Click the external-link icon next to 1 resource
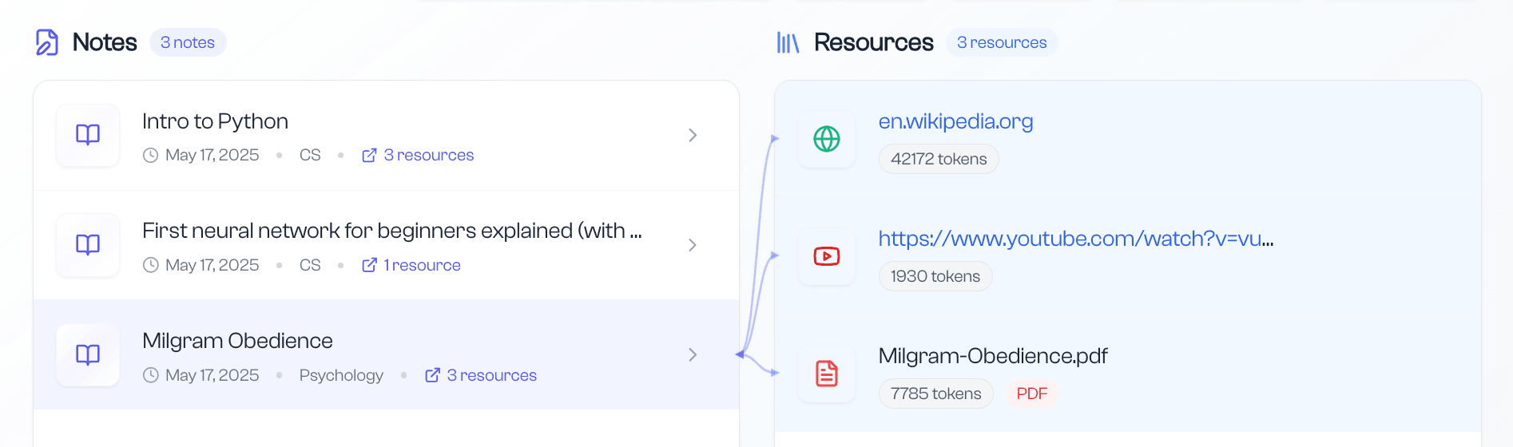 [369, 265]
